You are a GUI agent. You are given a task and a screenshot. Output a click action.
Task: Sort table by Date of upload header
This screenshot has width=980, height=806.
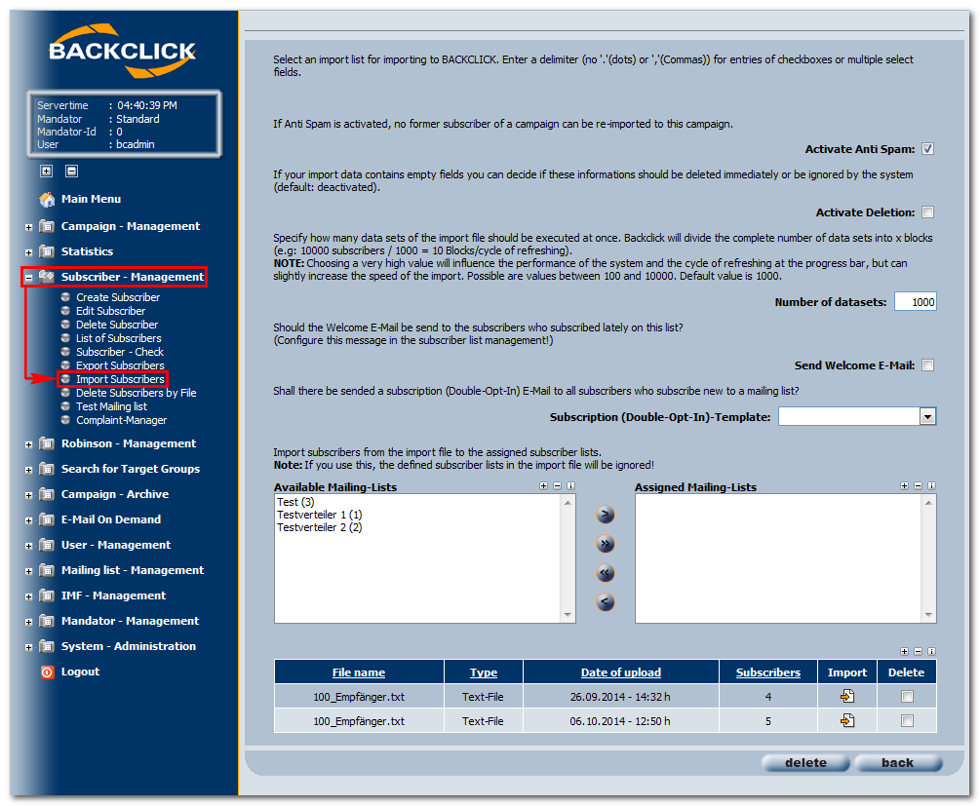tap(620, 672)
